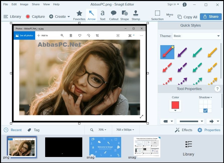Open the line thickness style dropdown
This screenshot has height=163, width=224.
(190, 121)
